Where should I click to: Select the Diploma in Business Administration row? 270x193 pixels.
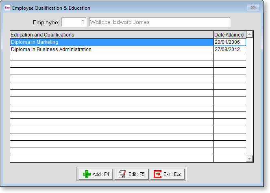(x=111, y=49)
